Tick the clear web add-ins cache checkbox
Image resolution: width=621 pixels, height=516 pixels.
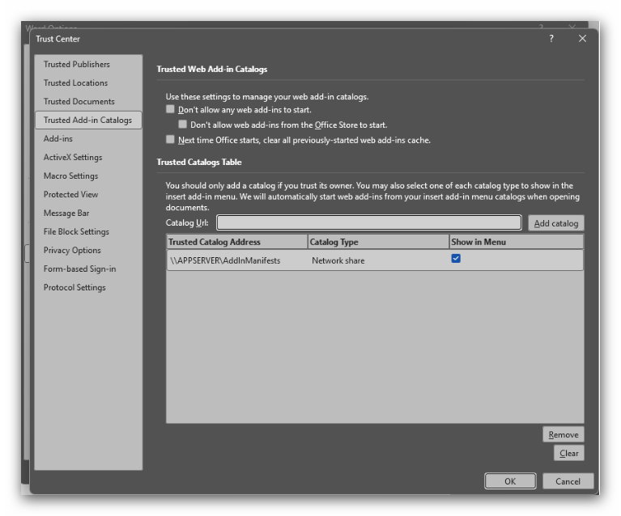170,139
